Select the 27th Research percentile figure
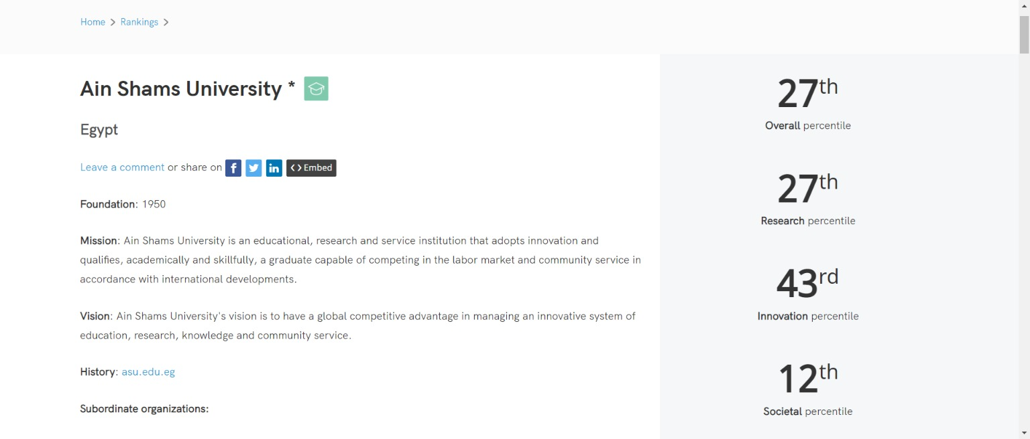 (808, 189)
